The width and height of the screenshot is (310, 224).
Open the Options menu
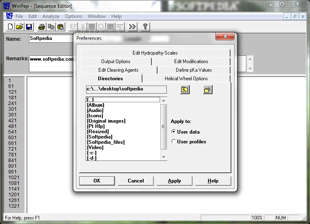73,16
